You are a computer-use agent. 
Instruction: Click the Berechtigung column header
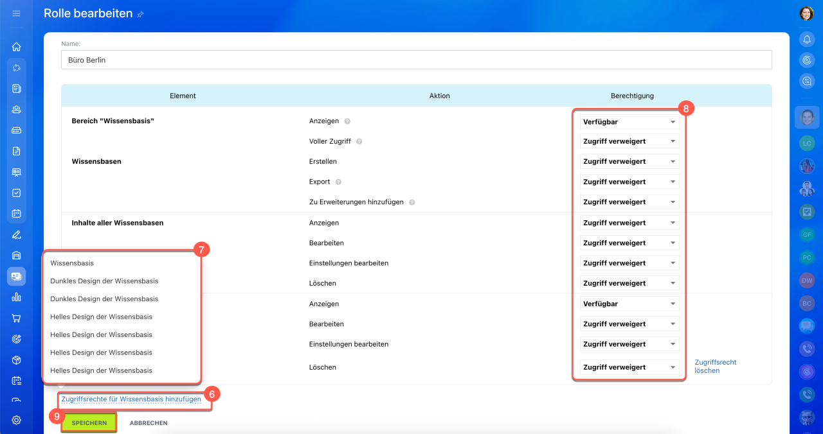[x=632, y=96]
